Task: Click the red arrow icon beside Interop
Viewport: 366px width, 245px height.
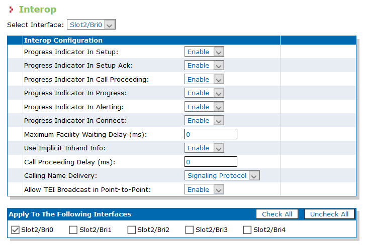Action: tap(11, 10)
